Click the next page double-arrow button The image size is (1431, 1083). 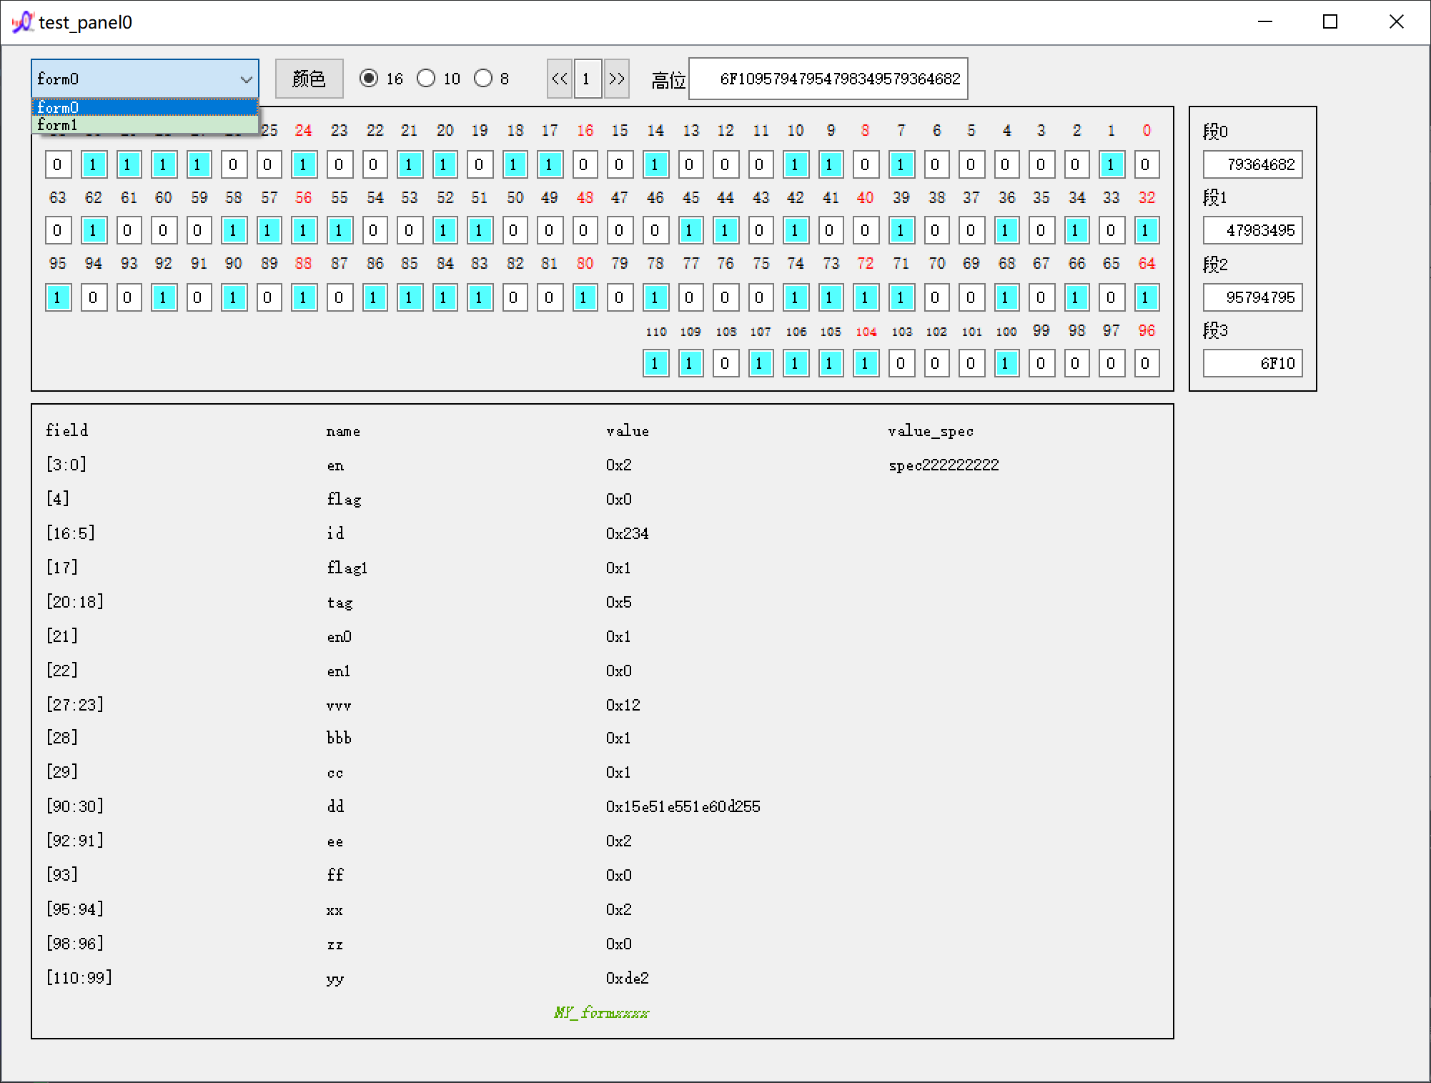616,79
